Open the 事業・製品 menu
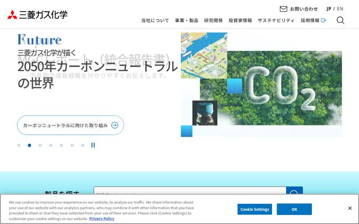359x224 pixels. tap(187, 21)
